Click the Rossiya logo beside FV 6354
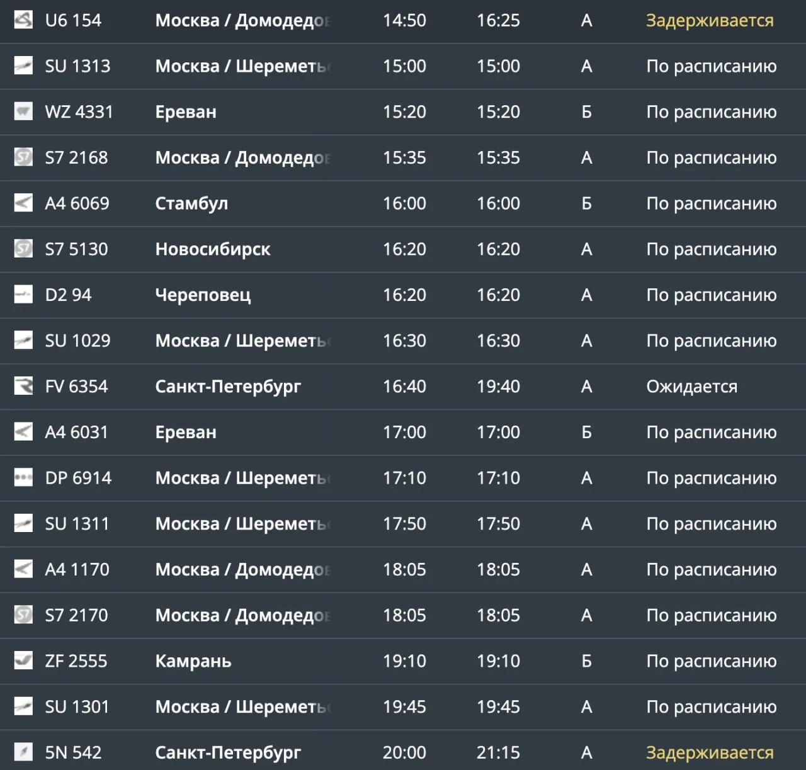 (x=23, y=386)
